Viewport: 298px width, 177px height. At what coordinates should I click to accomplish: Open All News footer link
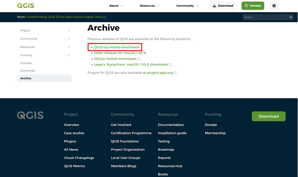point(71,149)
